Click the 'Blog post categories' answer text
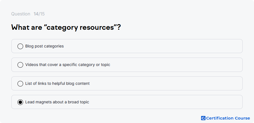The width and height of the screenshot is (254, 123). pos(44,46)
